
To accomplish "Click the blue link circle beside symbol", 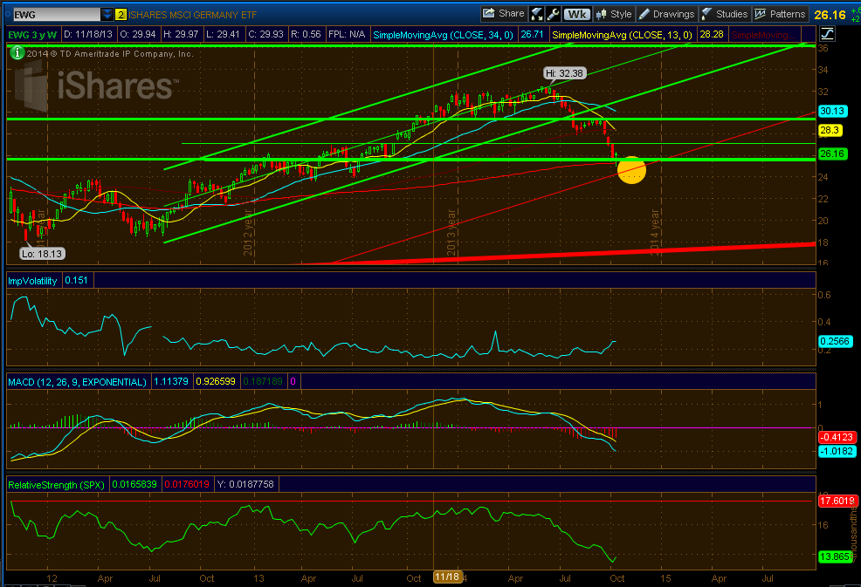I will pyautogui.click(x=8, y=14).
